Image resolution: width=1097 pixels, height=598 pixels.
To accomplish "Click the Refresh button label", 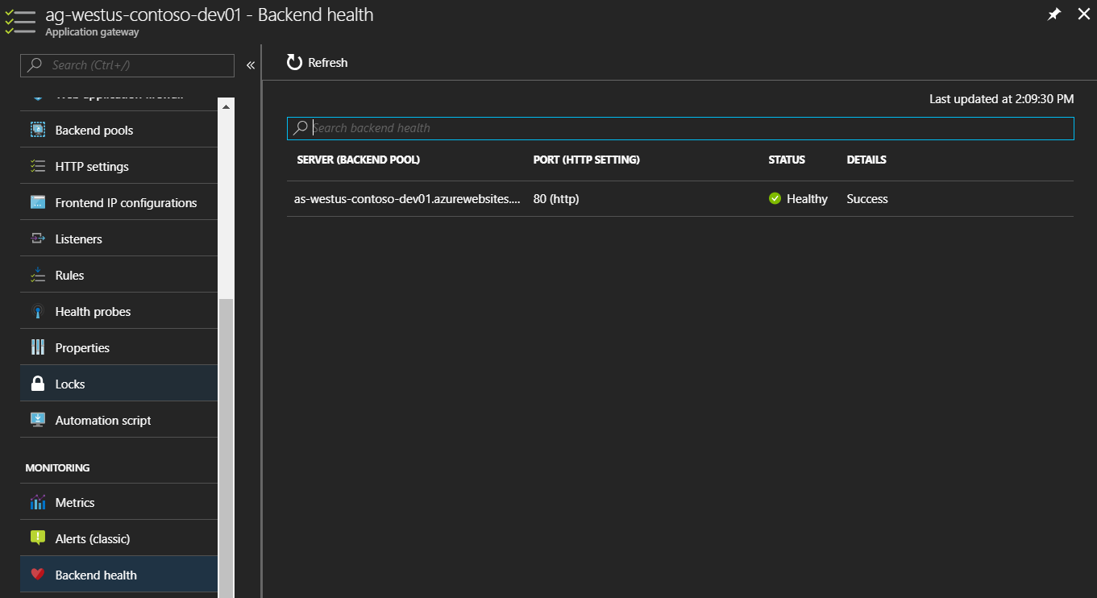I will pos(328,63).
